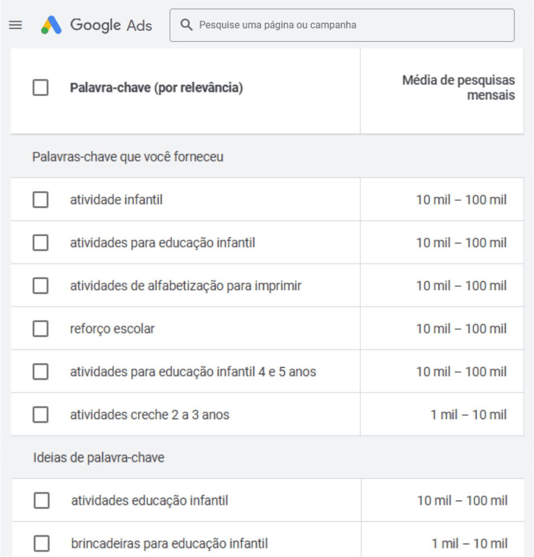Check 'atividades educação infantil' idea checkbox
This screenshot has height=557, width=534.
(42, 501)
